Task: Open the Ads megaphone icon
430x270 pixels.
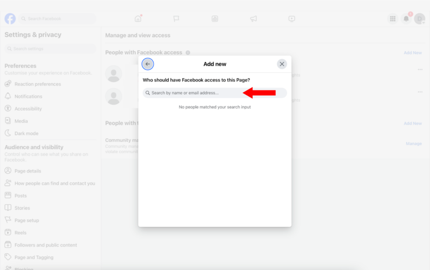Action: coord(253,18)
